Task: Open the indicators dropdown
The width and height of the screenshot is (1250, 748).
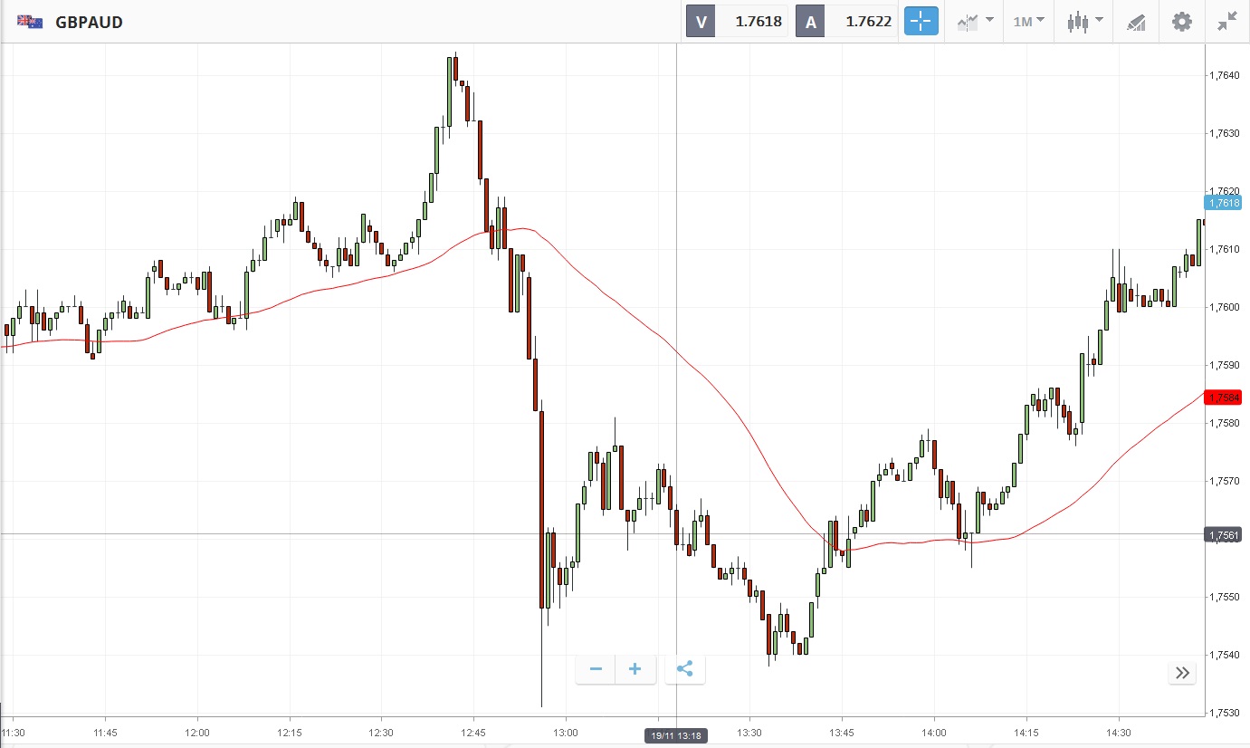Action: (976, 22)
